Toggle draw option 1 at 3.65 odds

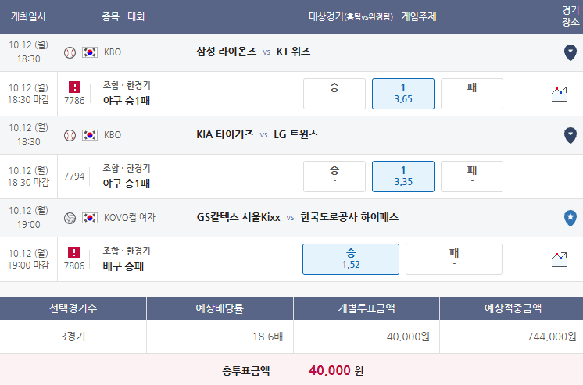pyautogui.click(x=403, y=94)
